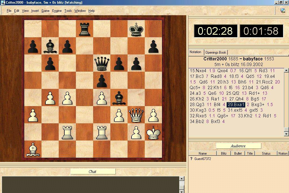
Task: Jump to move 29.Bxa1 in notation
Action: [x=236, y=105]
